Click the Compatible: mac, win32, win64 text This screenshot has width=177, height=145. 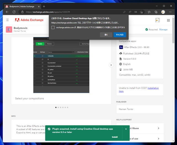point(135,75)
